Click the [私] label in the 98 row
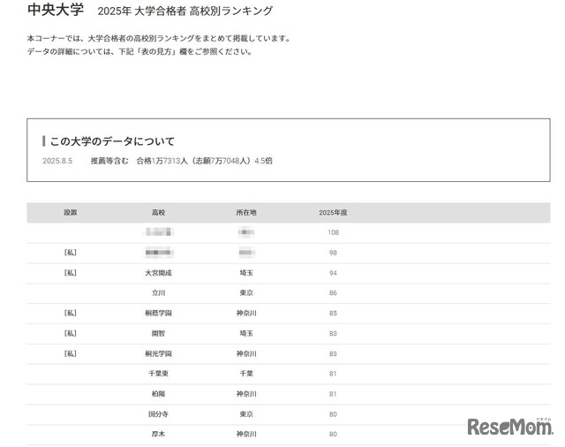Screen dimensions: 565x447 point(71,253)
